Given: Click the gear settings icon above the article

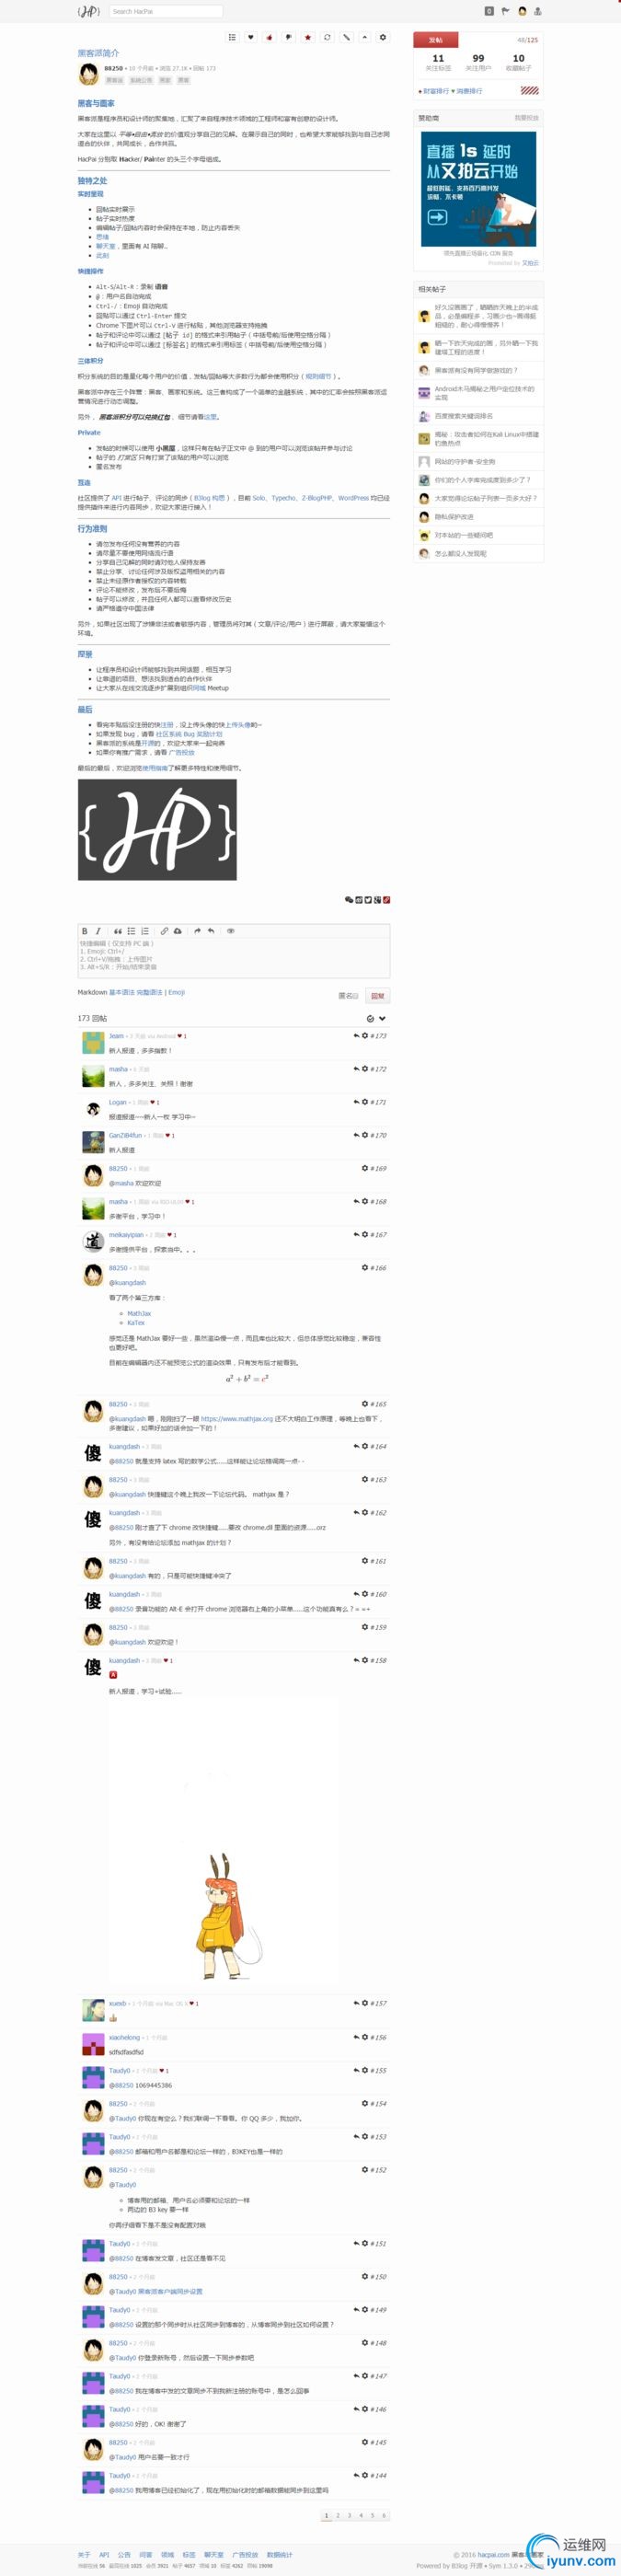Looking at the screenshot, I should coord(383,37).
